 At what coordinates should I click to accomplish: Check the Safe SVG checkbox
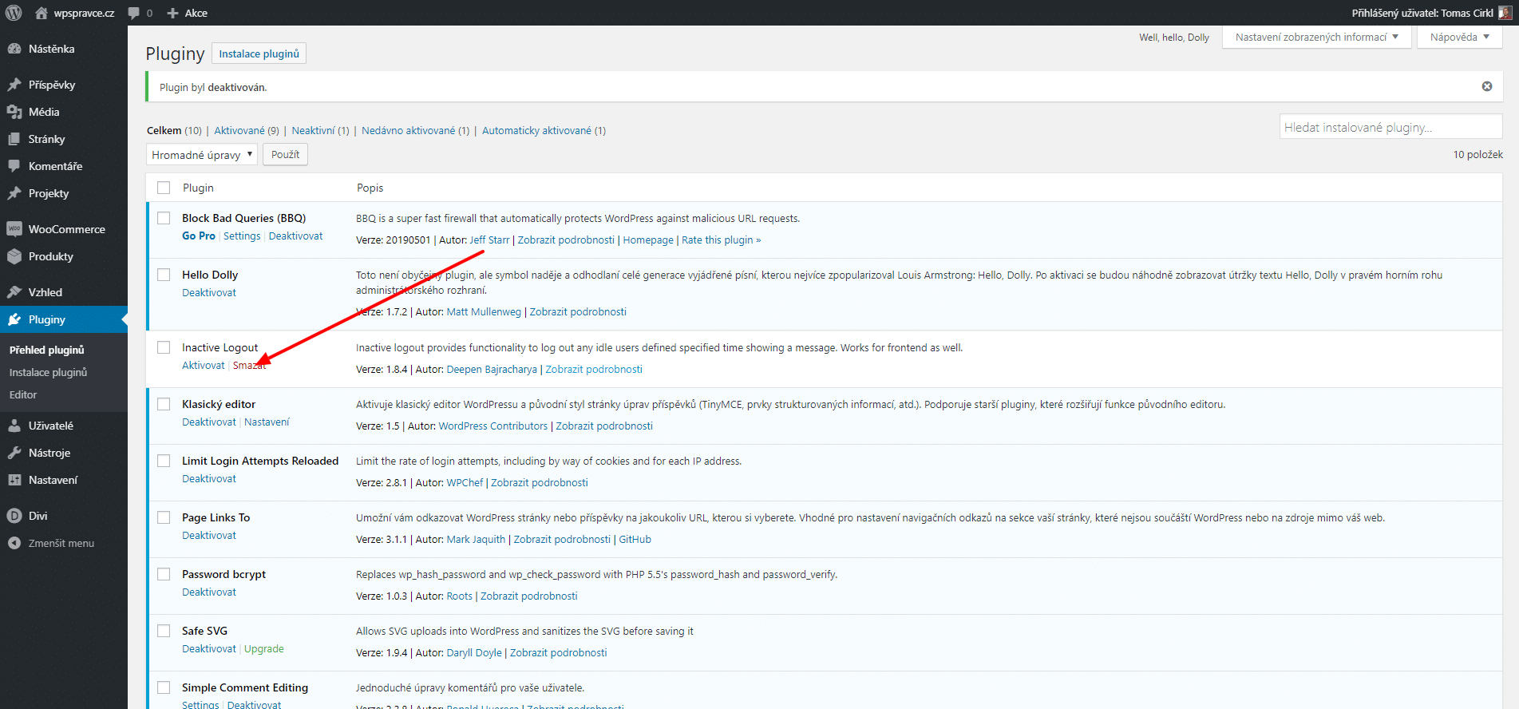point(164,631)
